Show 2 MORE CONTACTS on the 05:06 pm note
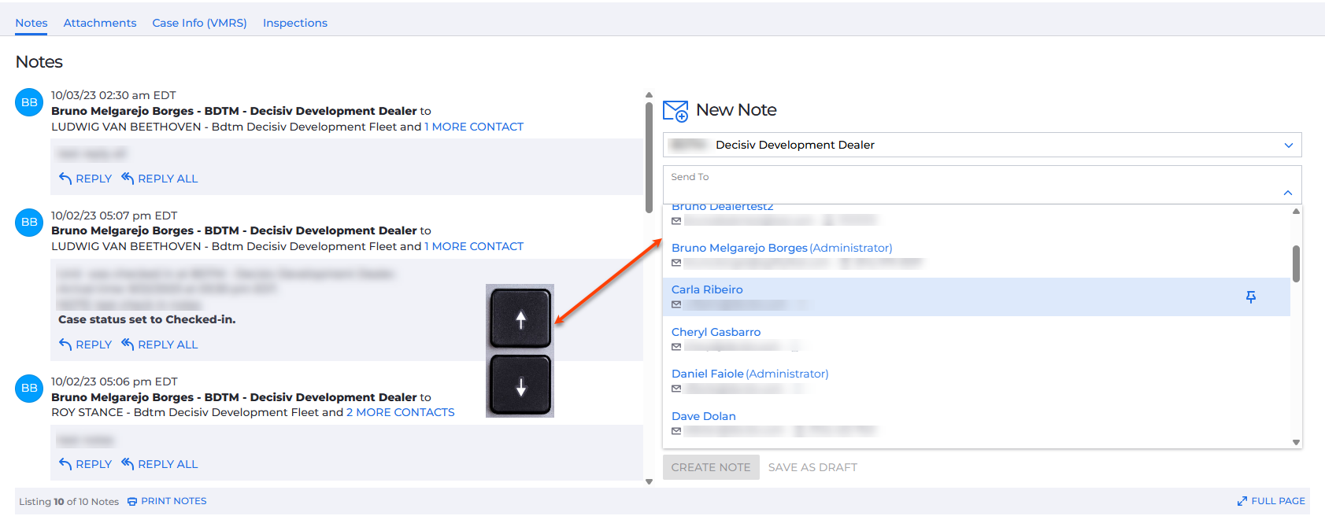Screen dimensions: 1325x527 coord(401,412)
